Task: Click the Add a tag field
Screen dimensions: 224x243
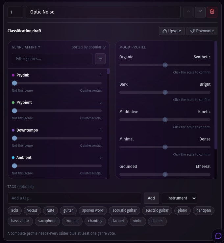Action: point(74,198)
